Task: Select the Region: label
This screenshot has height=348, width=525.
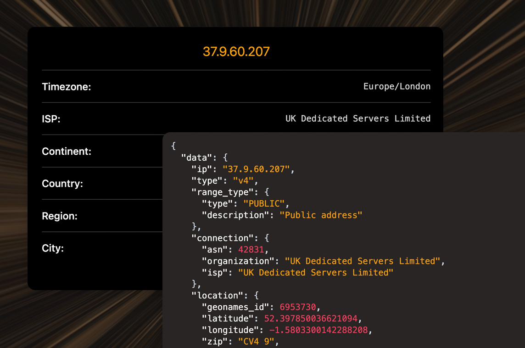Action: [60, 216]
